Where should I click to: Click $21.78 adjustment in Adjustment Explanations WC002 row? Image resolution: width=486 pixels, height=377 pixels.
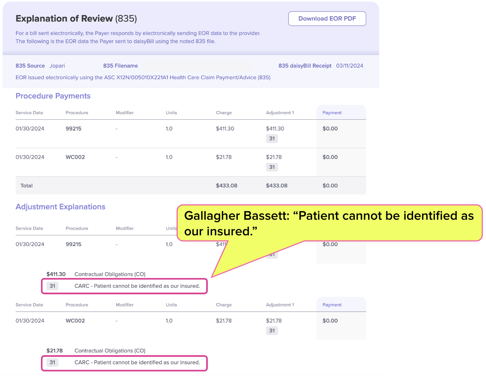tap(274, 321)
